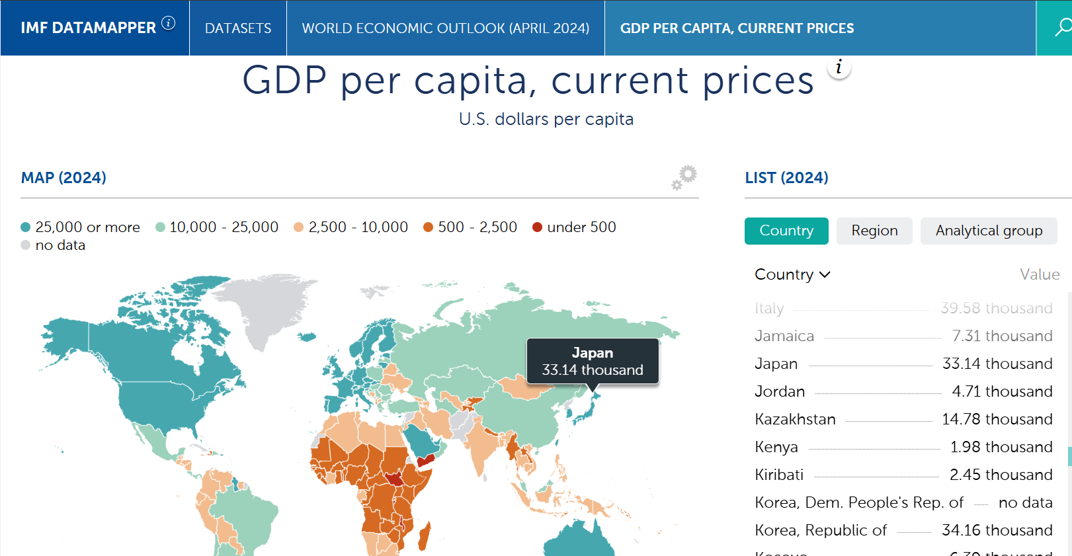Click the red under 500 legend dot
Viewport: 1072px width, 556px height.
tap(538, 227)
